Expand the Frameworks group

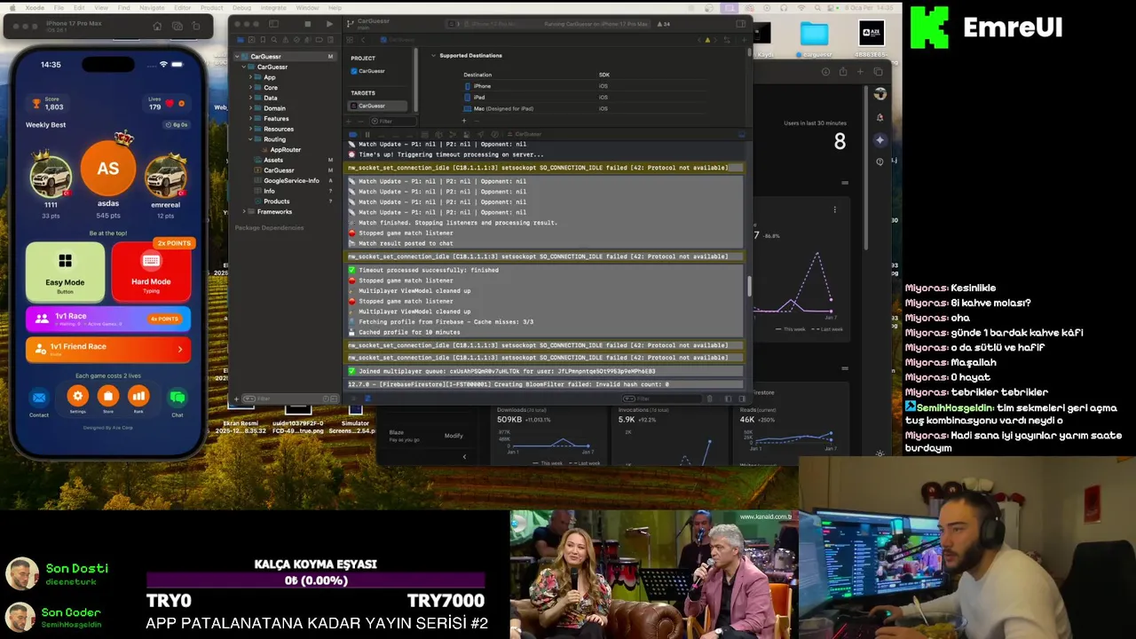(x=244, y=211)
